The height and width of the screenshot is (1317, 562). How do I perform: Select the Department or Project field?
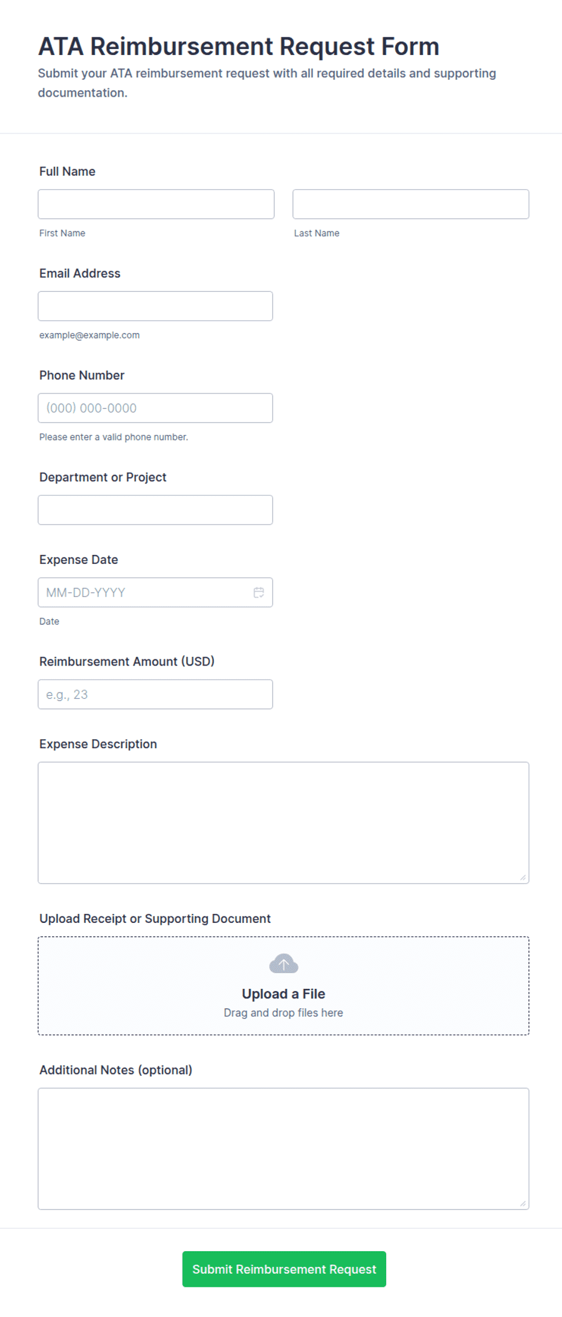pos(155,510)
